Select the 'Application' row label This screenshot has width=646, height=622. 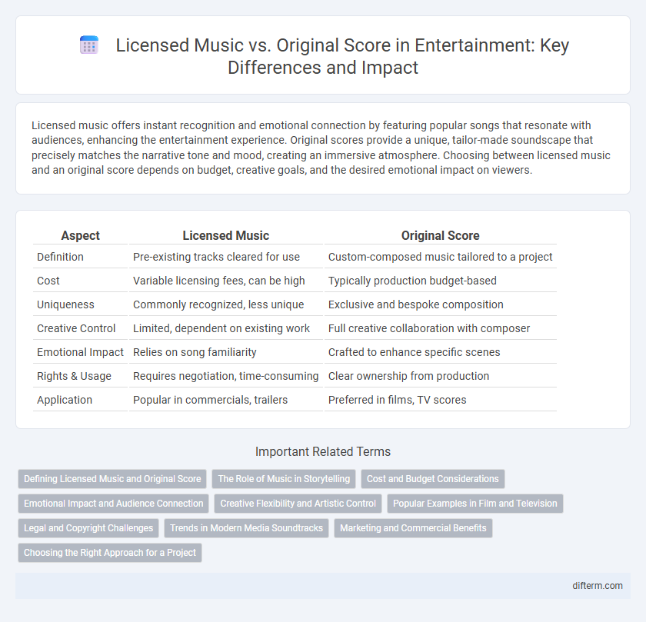65,400
